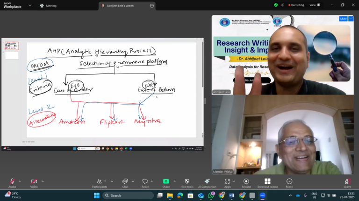Image resolution: width=359 pixels, height=201 pixels.
Task: Leave the meeting
Action: [x=347, y=183]
